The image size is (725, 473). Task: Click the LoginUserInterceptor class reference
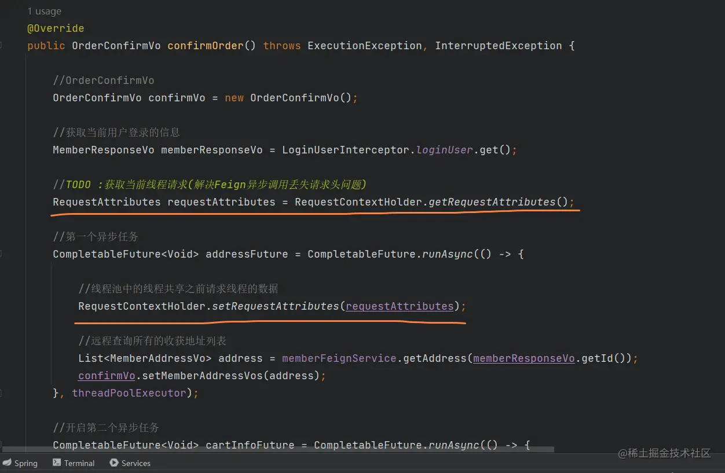346,150
